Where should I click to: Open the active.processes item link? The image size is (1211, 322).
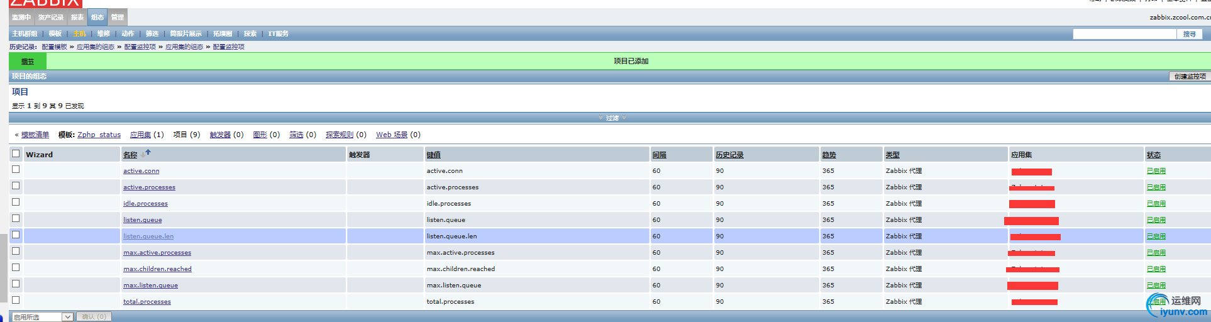click(x=149, y=187)
